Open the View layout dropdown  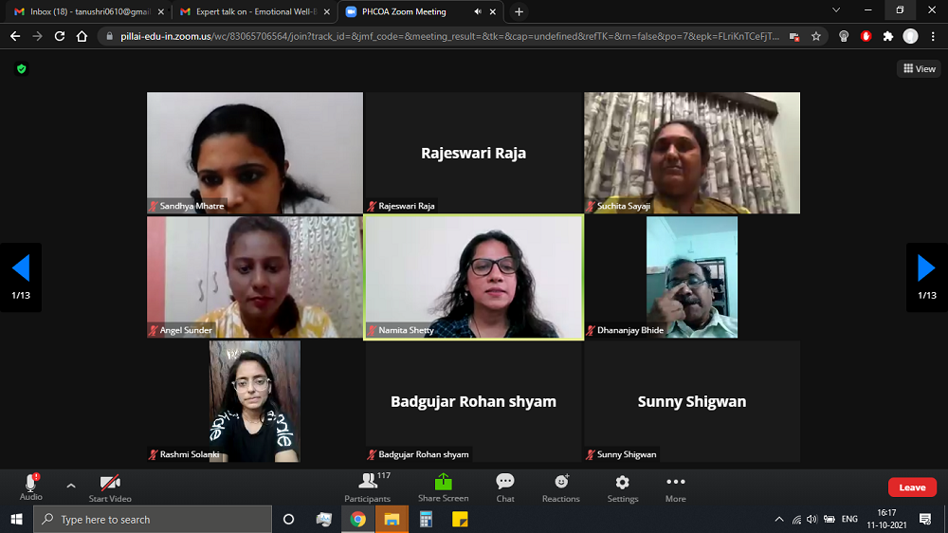click(919, 68)
